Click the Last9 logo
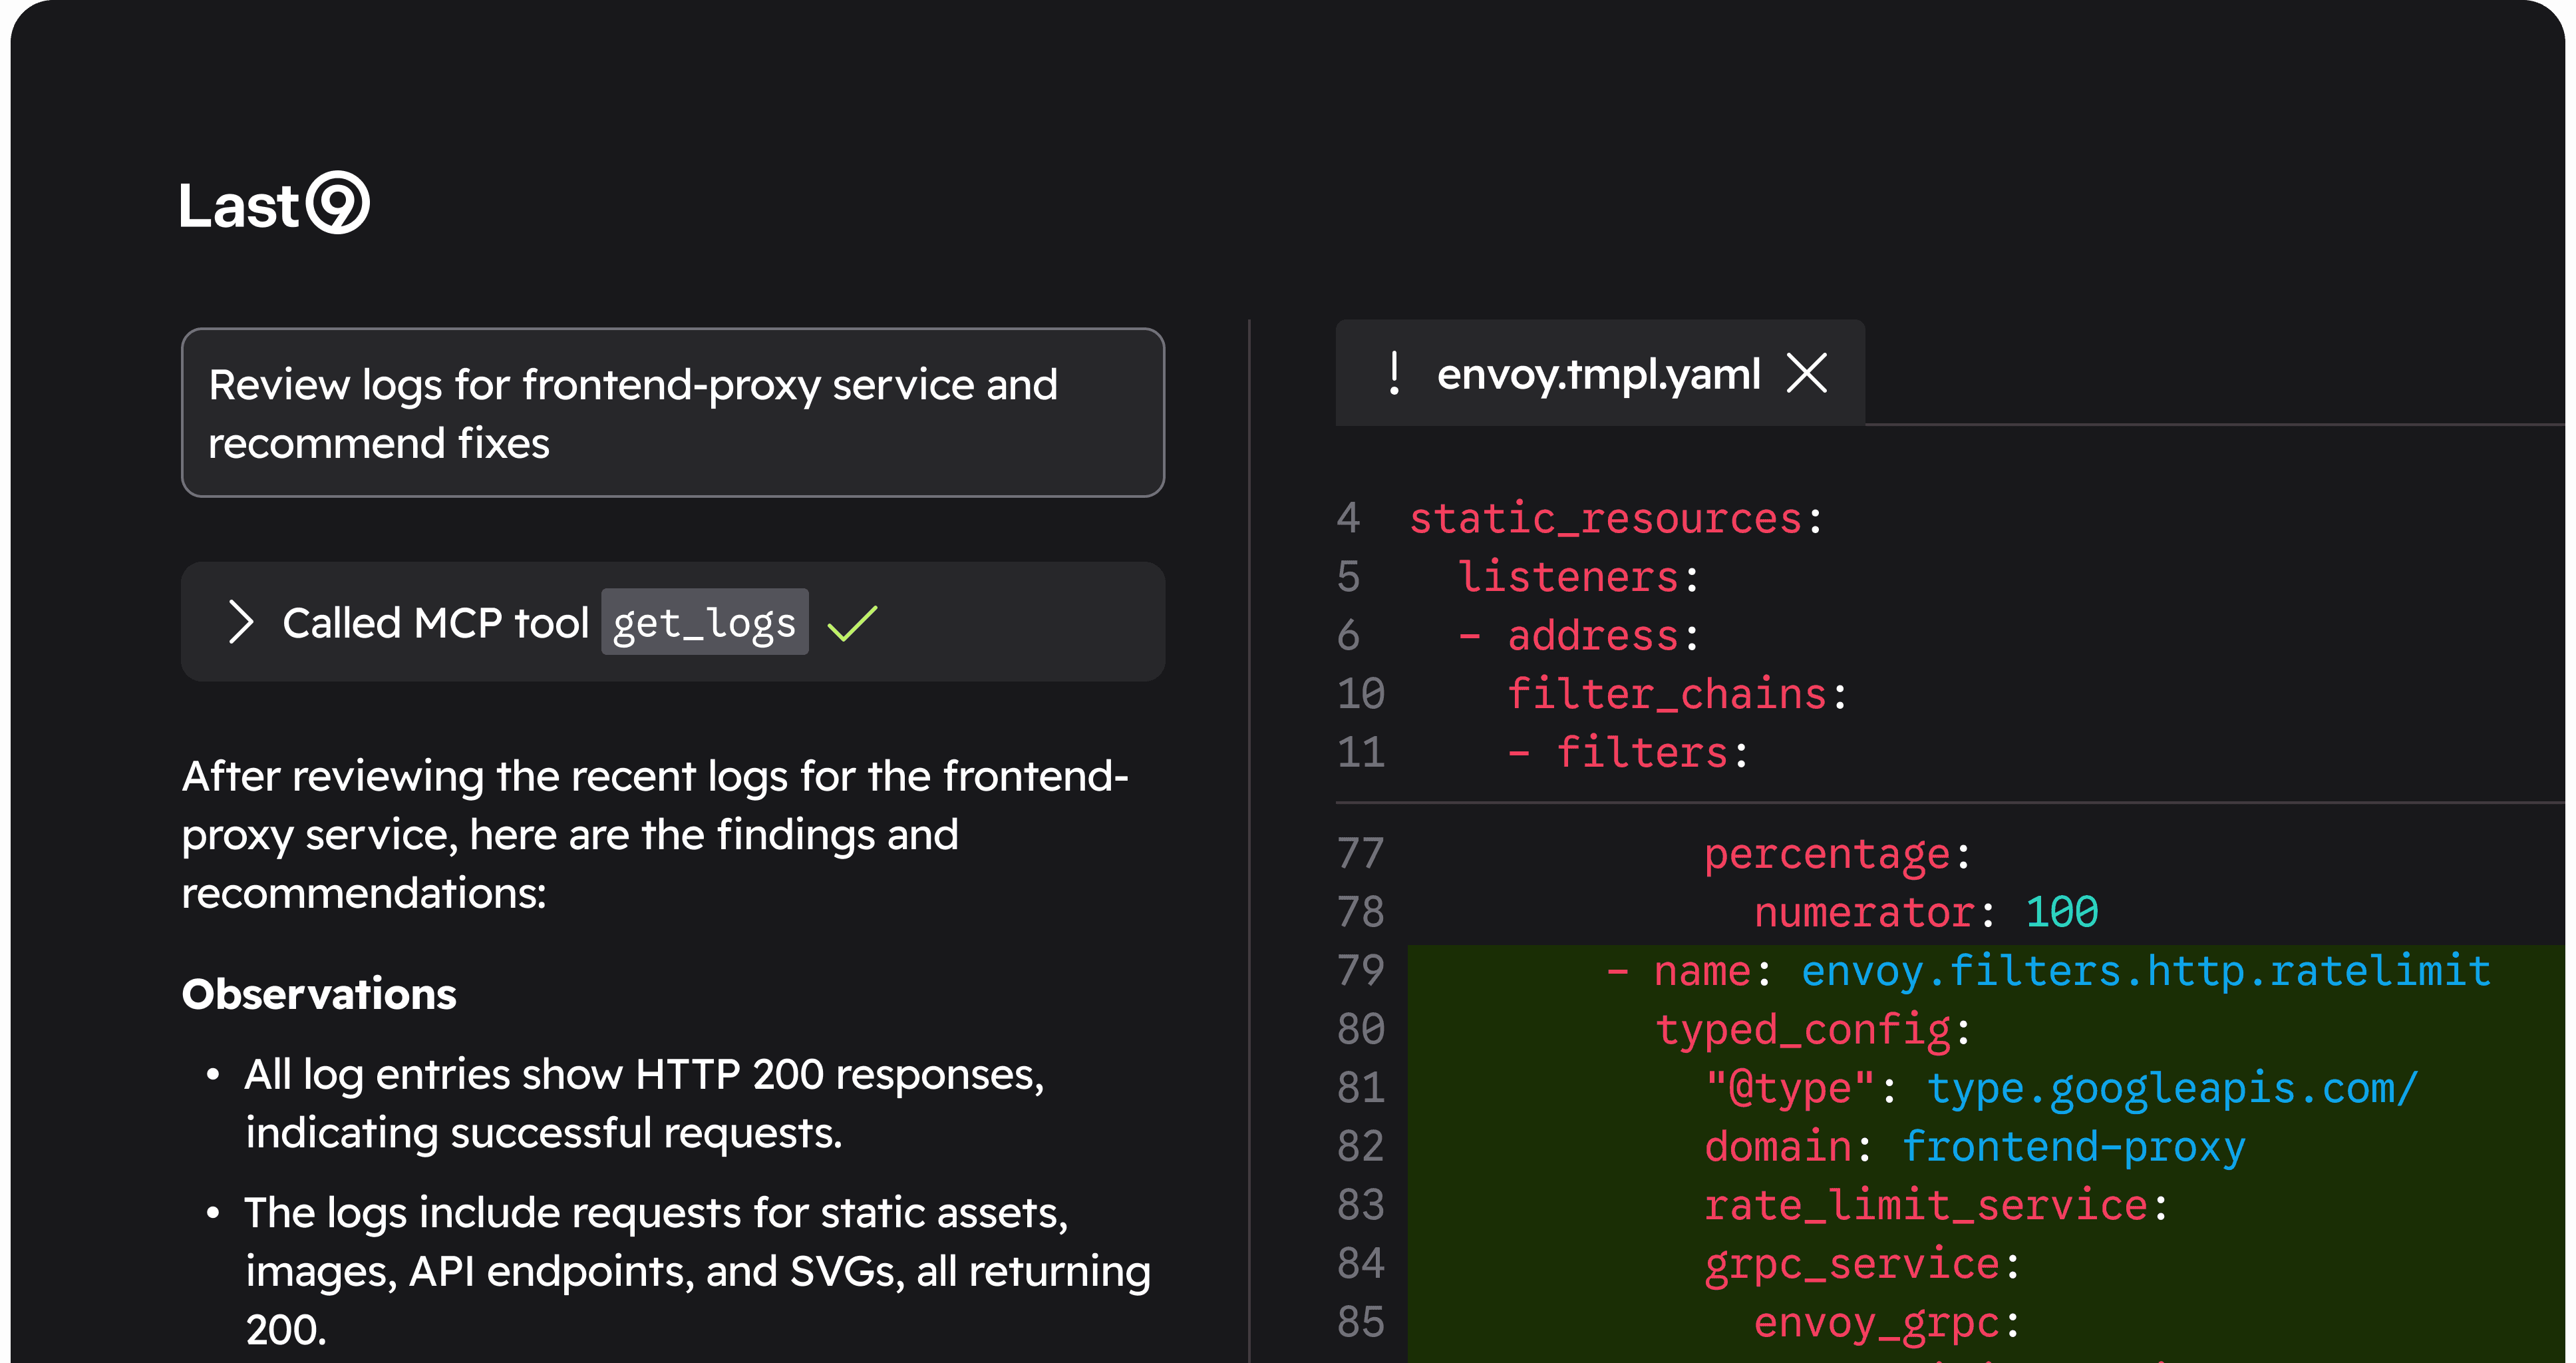This screenshot has height=1363, width=2576. coord(274,204)
